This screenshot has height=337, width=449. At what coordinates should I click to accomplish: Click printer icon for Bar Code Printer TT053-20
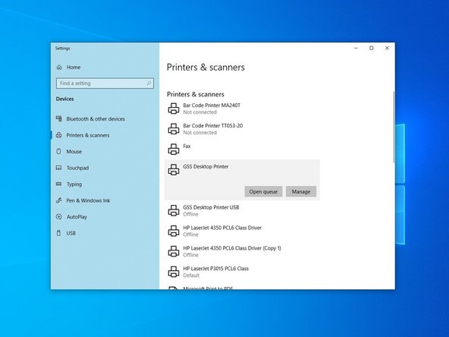(x=174, y=129)
